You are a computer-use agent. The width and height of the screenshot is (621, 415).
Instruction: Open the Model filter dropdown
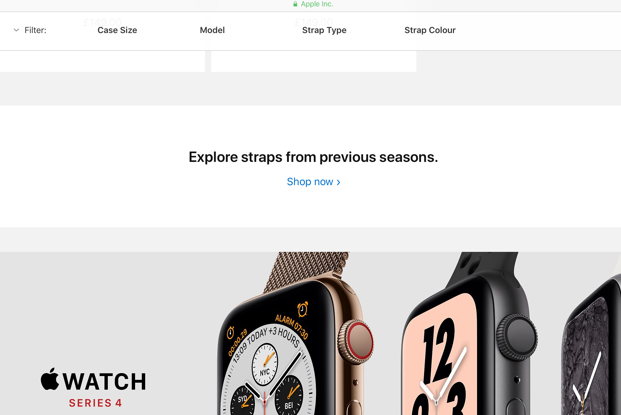click(x=212, y=30)
